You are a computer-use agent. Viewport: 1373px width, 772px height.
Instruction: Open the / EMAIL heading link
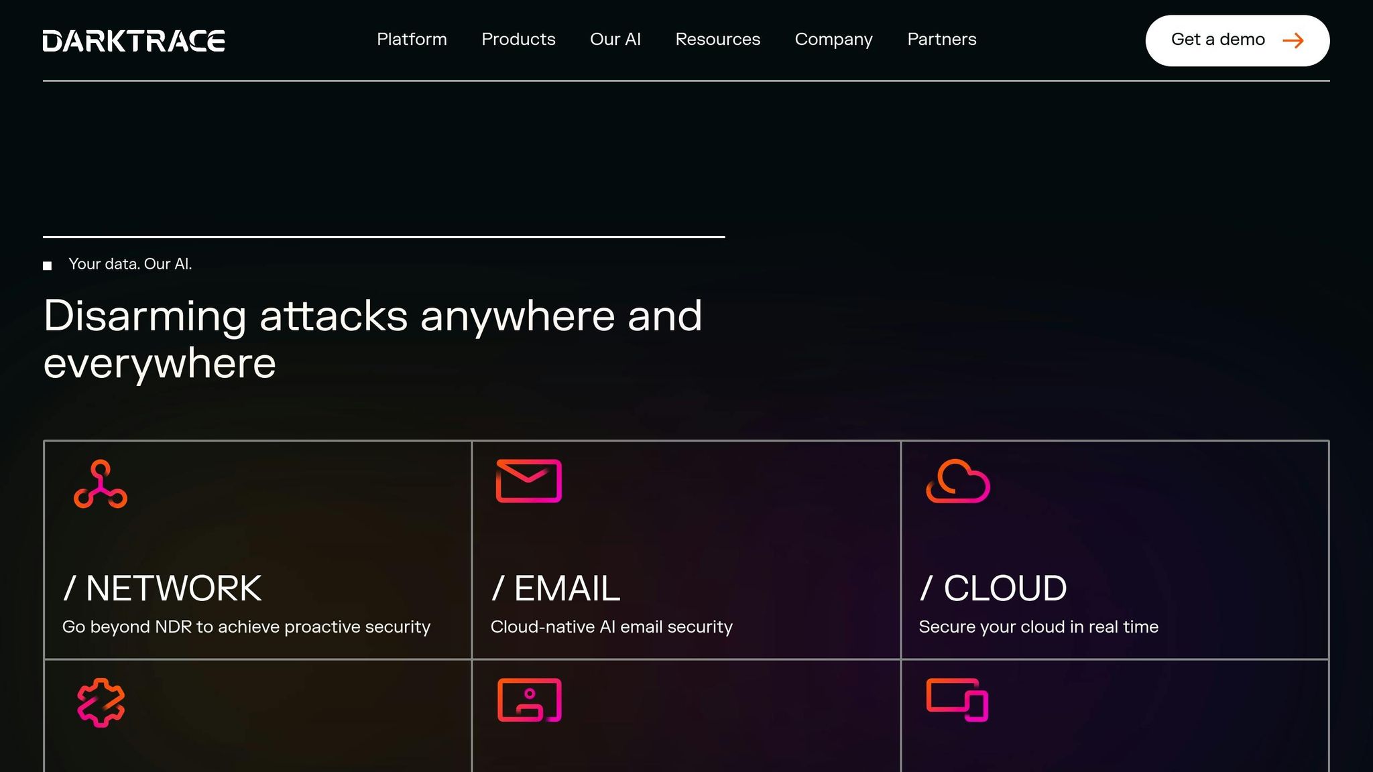pyautogui.click(x=556, y=588)
